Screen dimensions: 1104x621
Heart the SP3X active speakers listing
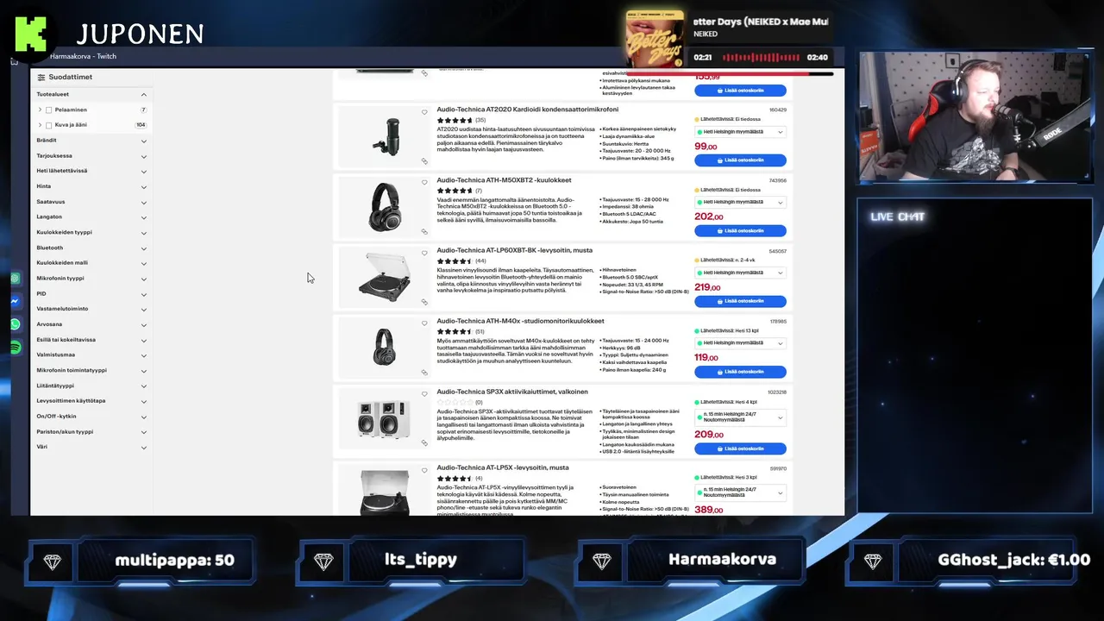pyautogui.click(x=424, y=394)
